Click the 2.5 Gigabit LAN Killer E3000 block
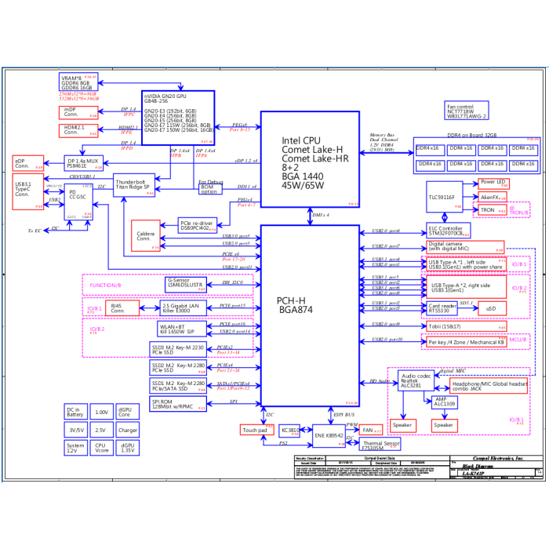Screen dimensions: 549x549 pyautogui.click(x=183, y=308)
